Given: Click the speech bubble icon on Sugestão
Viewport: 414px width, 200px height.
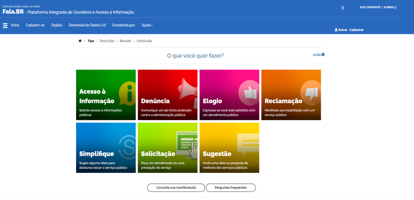Looking at the screenshot, I should 248,145.
